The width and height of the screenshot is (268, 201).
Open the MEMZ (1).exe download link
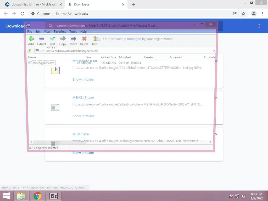[x=83, y=97]
